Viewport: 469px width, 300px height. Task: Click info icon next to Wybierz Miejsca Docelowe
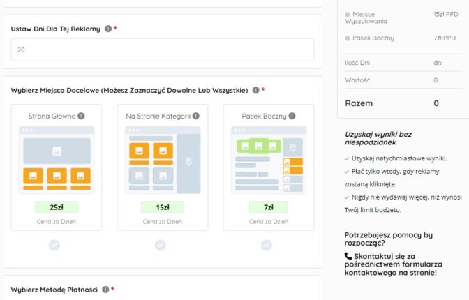(x=256, y=90)
